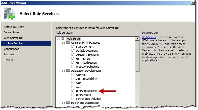Screen dimensions: 198x110
Task: Click the Add Roles Wizard server icon
Action: [9, 14]
